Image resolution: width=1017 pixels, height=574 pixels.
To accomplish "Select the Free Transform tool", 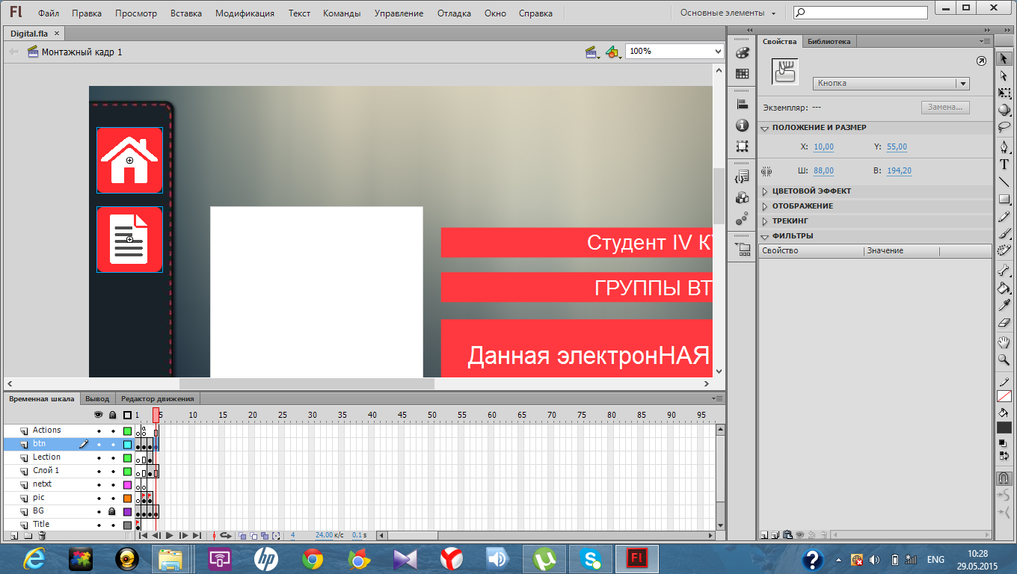I will point(1004,93).
